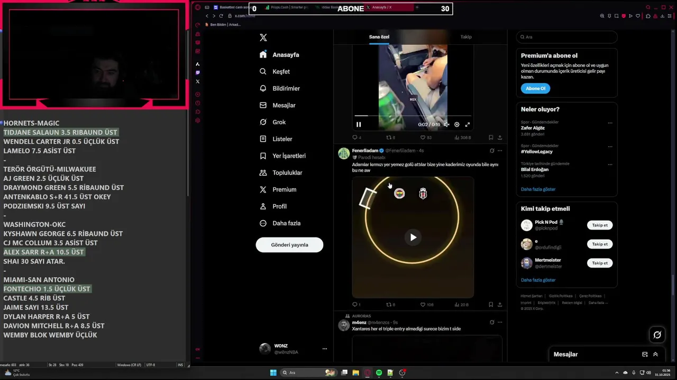Repost the Fenerliadam post
The width and height of the screenshot is (677, 380).
pos(390,305)
